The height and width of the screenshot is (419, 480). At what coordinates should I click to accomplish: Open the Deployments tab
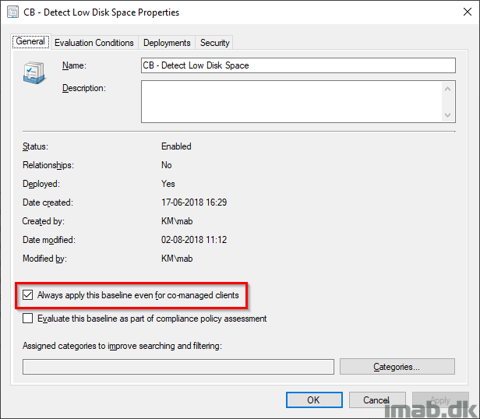(167, 43)
